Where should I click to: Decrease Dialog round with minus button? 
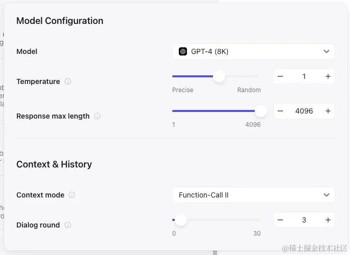[x=281, y=220]
